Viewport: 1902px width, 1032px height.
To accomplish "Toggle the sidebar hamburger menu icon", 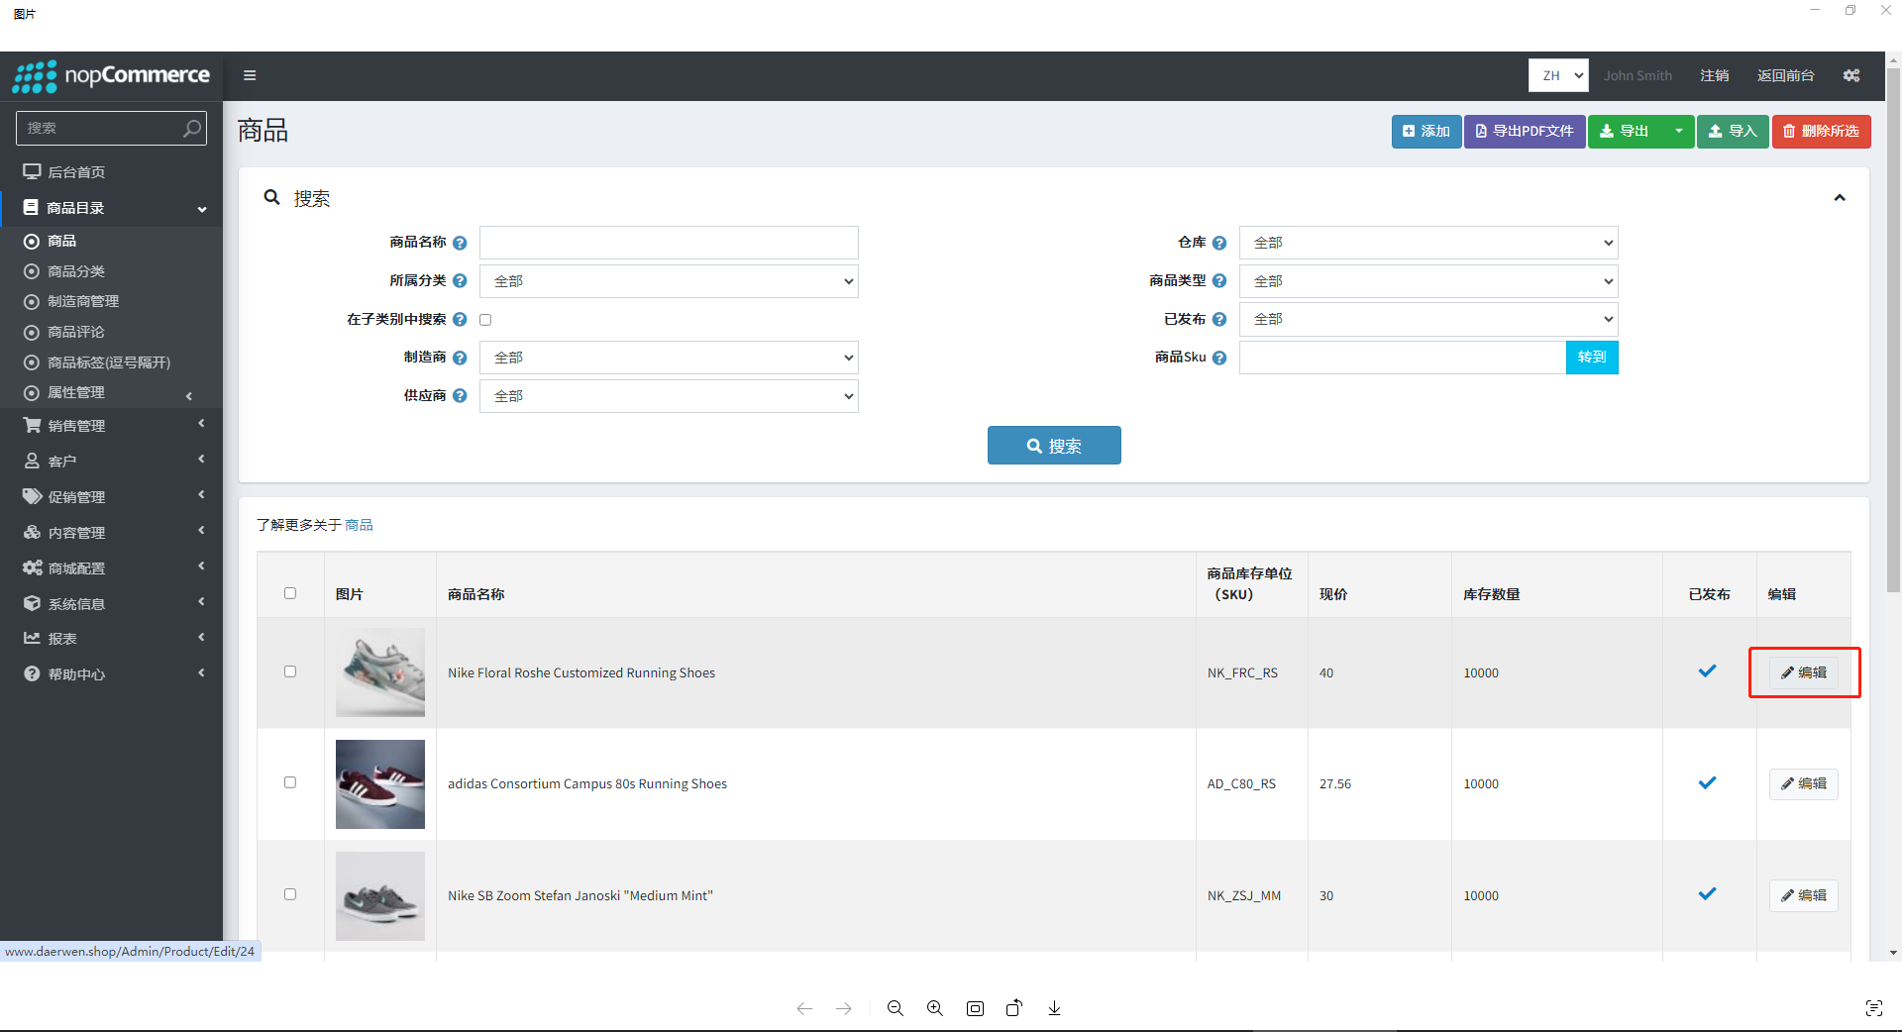I will [x=250, y=75].
